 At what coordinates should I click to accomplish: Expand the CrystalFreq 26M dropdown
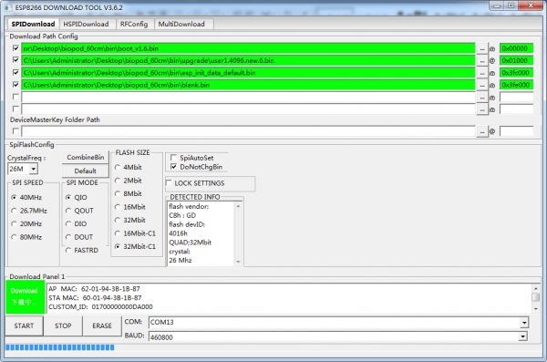click(x=33, y=169)
